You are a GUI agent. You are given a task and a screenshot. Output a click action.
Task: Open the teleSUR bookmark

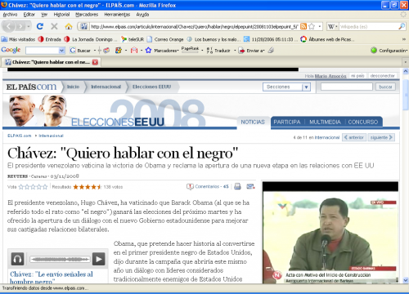pos(133,39)
